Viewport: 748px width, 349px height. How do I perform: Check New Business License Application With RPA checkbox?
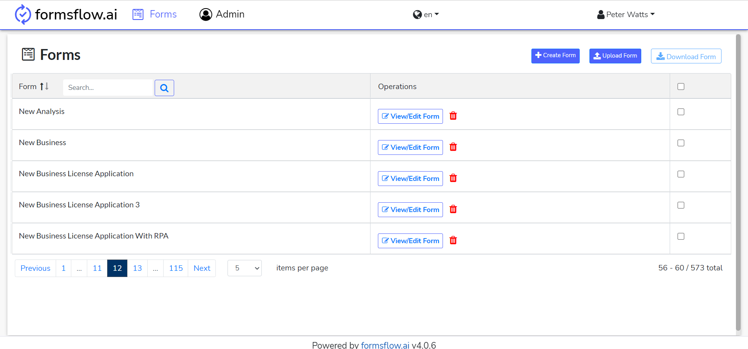click(681, 236)
